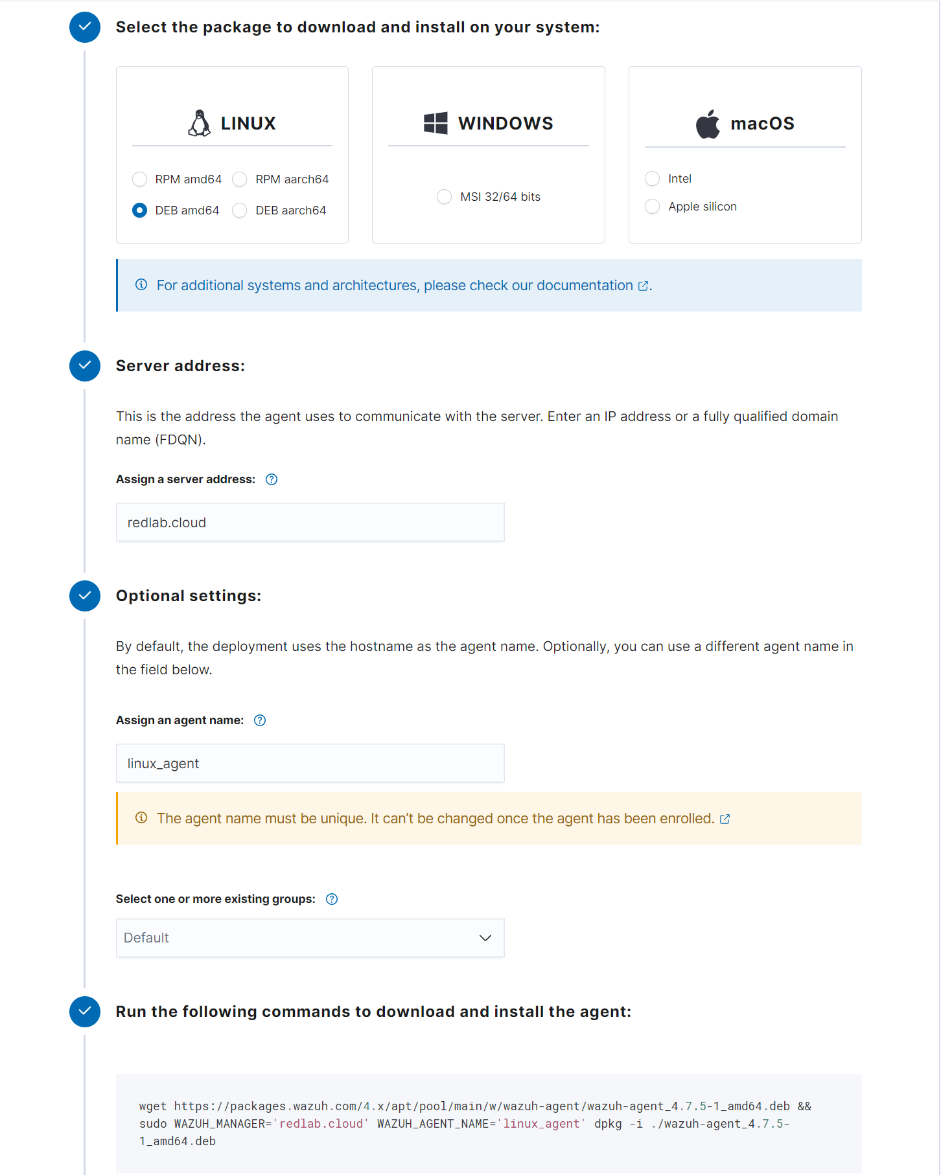Click the checkmark step icon beside Server address
This screenshot has height=1175, width=941.
85,366
